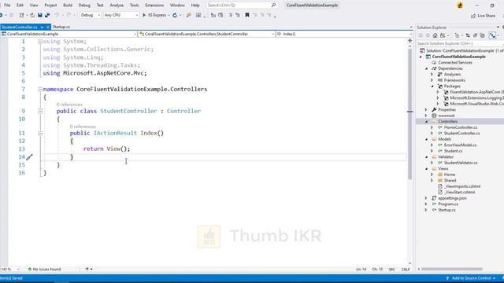
Task: Open the Index() member navigation dropdown
Action: [x=344, y=34]
